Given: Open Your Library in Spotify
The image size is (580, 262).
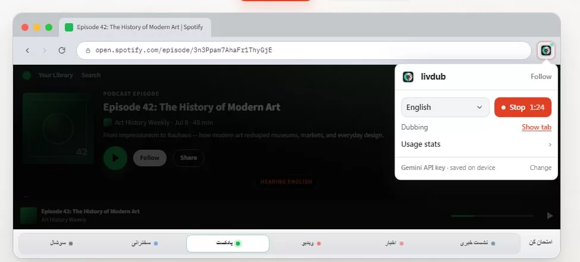Looking at the screenshot, I should coord(56,75).
